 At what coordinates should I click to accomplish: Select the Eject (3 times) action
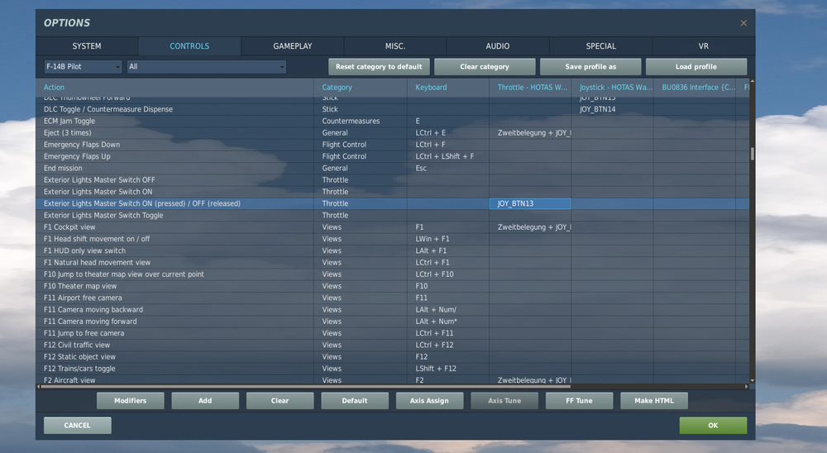pyautogui.click(x=392, y=133)
